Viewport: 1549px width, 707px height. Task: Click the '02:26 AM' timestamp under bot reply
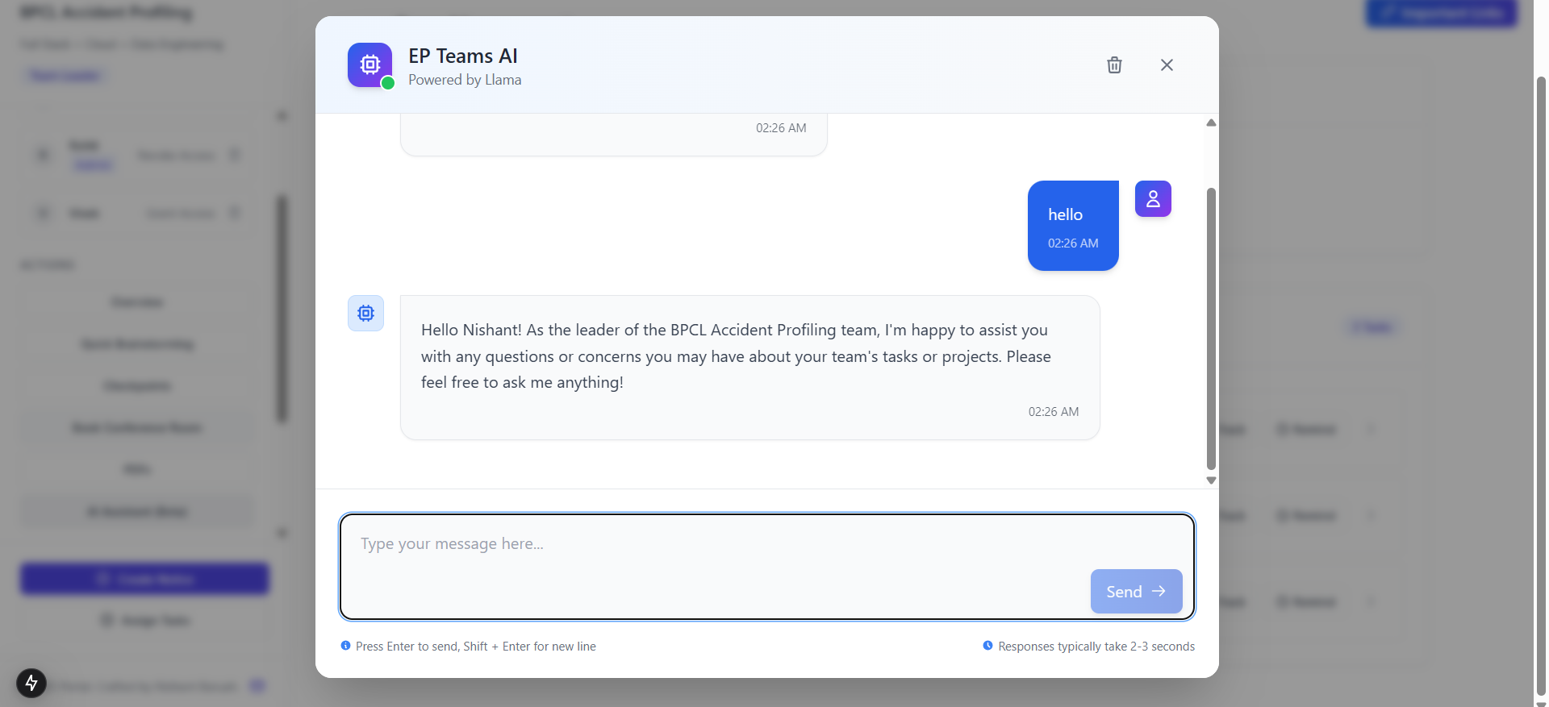tap(1053, 412)
